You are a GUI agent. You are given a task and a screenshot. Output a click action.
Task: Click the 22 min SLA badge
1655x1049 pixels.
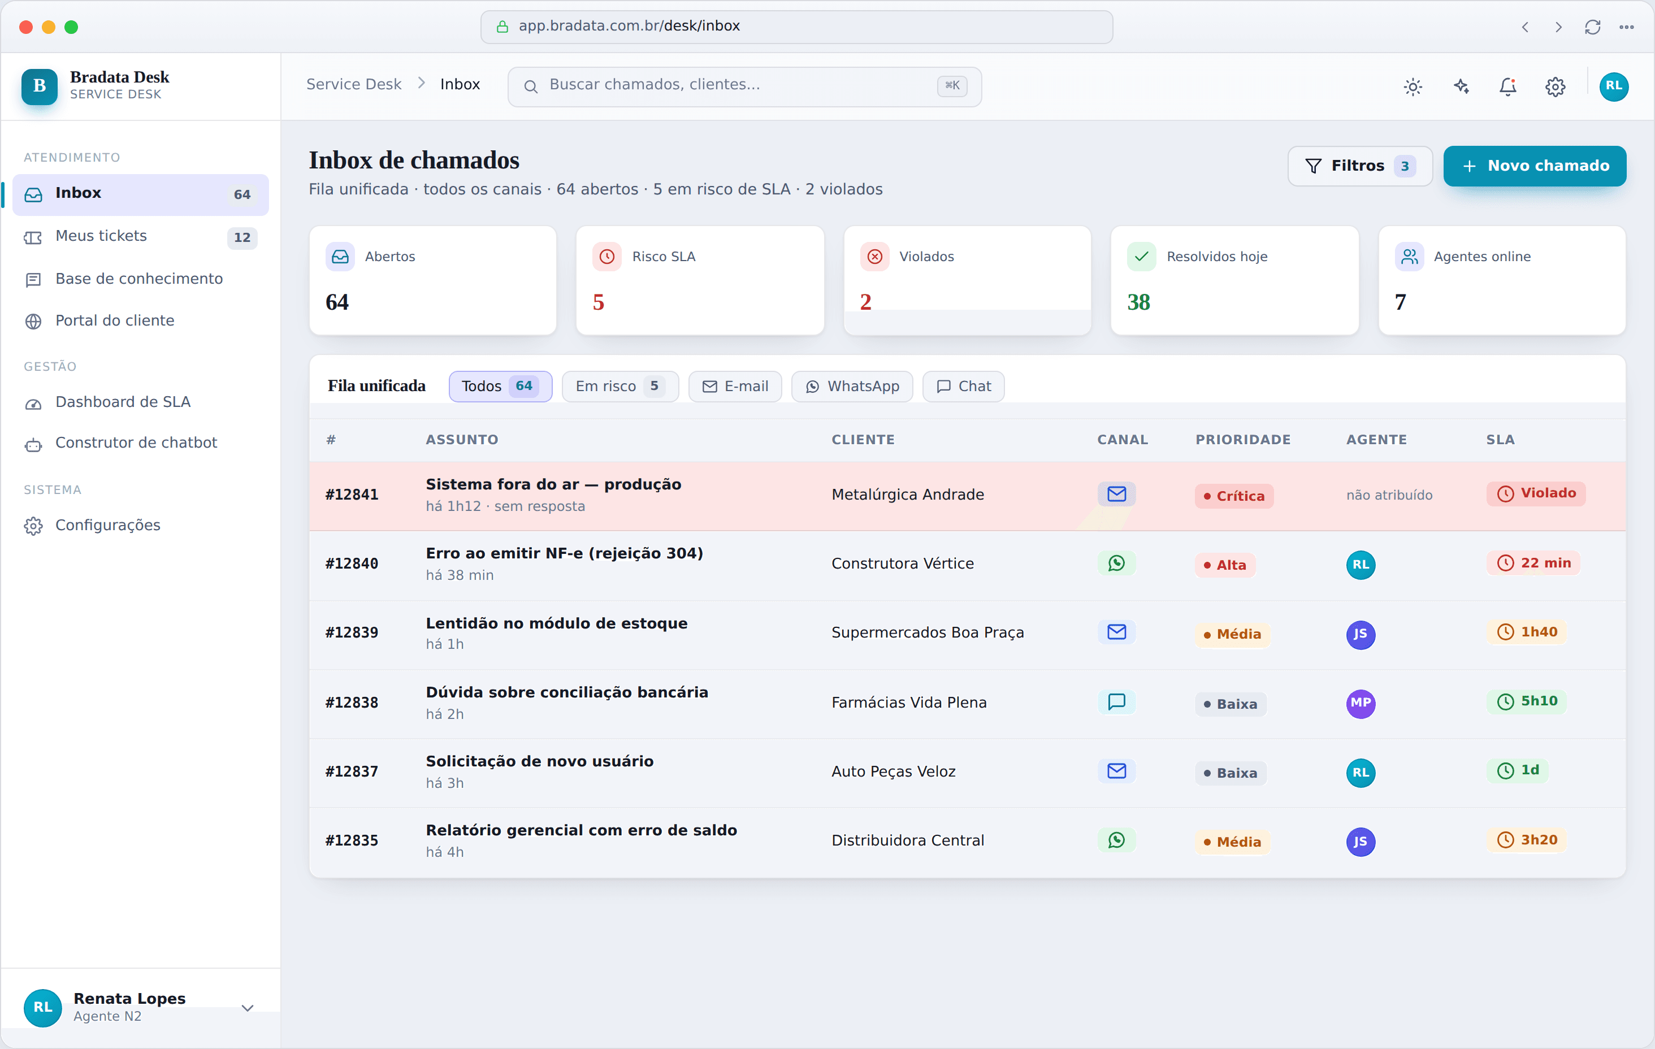coord(1533,563)
